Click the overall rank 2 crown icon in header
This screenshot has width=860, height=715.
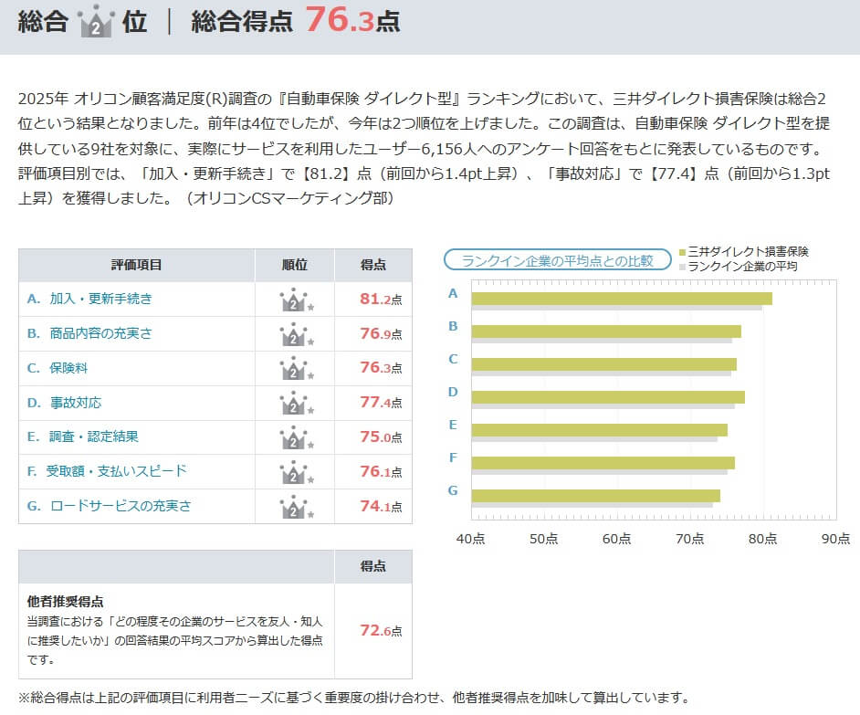coord(95,20)
